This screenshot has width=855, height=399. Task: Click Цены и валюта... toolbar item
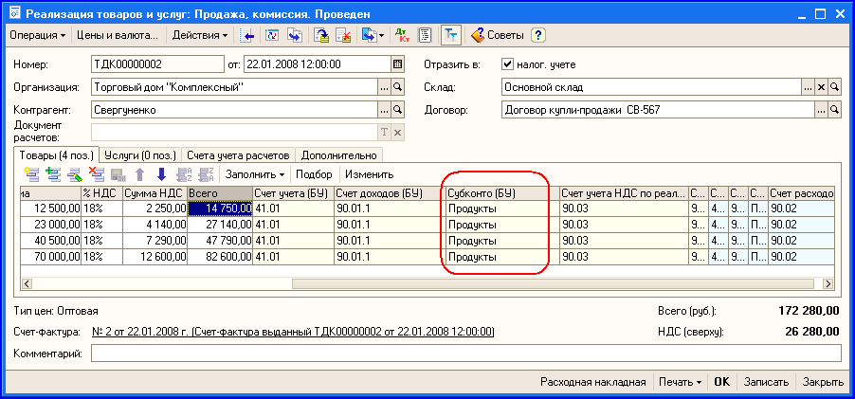point(118,35)
